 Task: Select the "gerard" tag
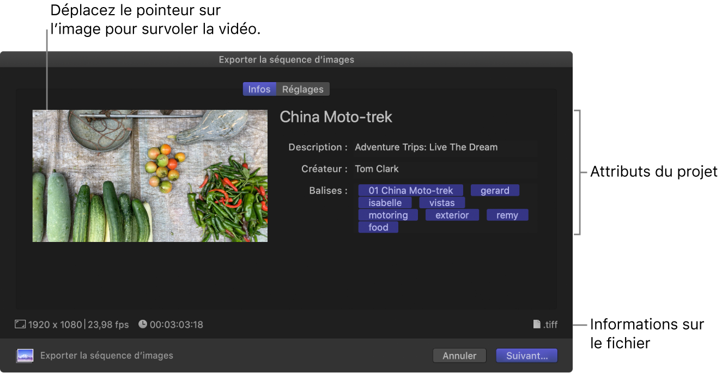point(495,190)
